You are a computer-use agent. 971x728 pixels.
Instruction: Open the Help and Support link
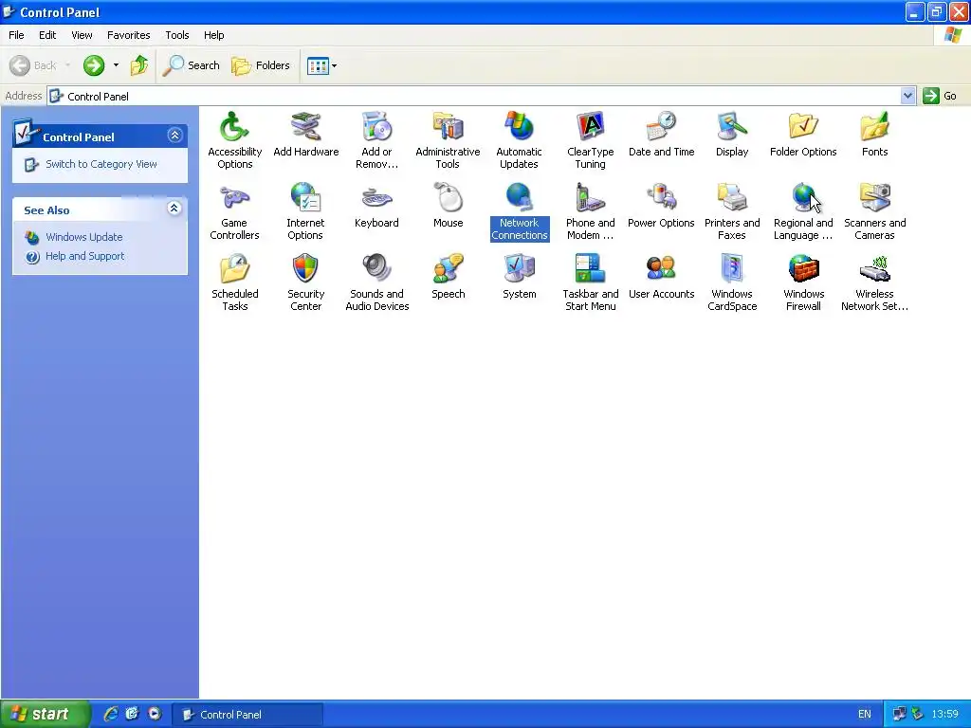click(x=84, y=256)
